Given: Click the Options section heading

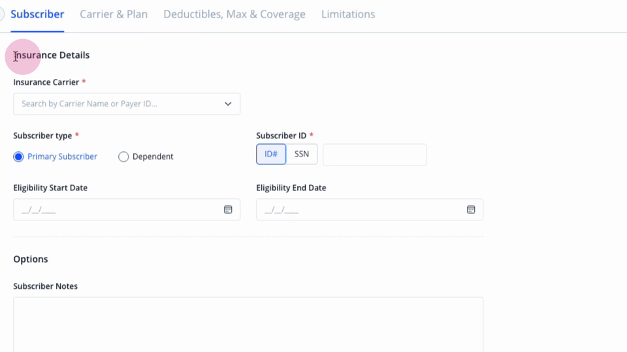Looking at the screenshot, I should click(x=31, y=259).
